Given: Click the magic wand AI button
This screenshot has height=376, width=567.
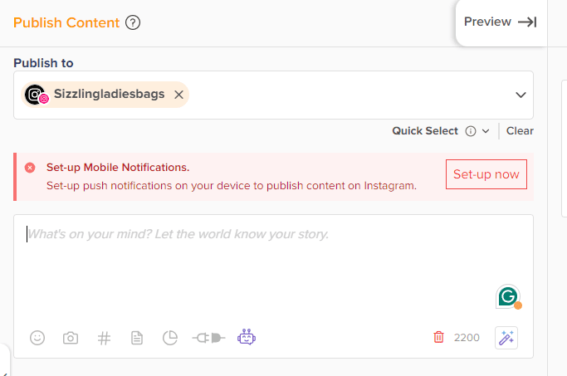Looking at the screenshot, I should pos(506,338).
